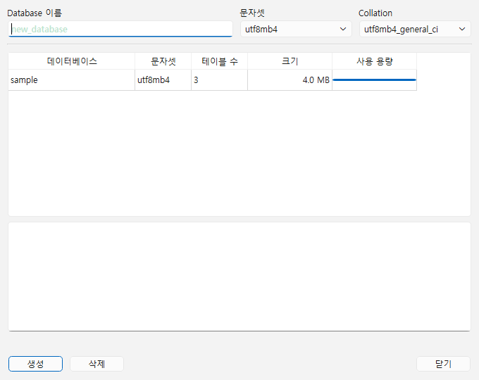479x380 pixels.
Task: Click the 생성 button
Action: (x=35, y=364)
